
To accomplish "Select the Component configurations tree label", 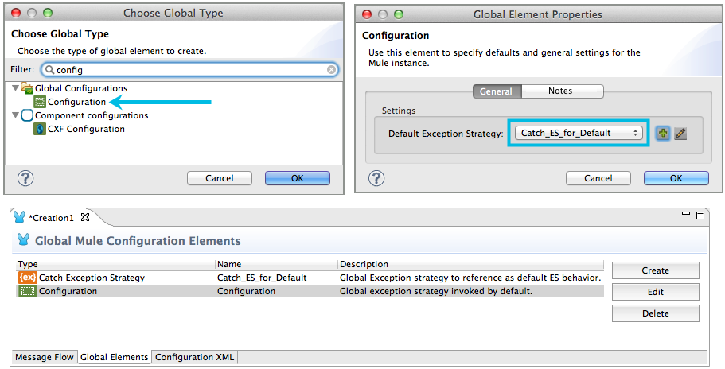I will [92, 115].
